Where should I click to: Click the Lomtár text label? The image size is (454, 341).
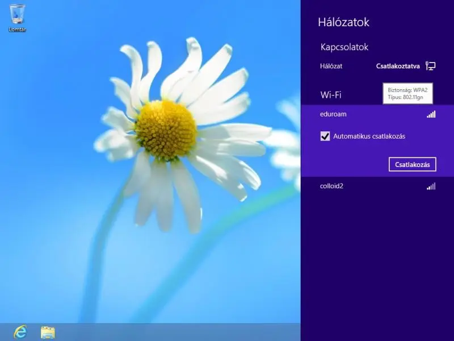[18, 29]
